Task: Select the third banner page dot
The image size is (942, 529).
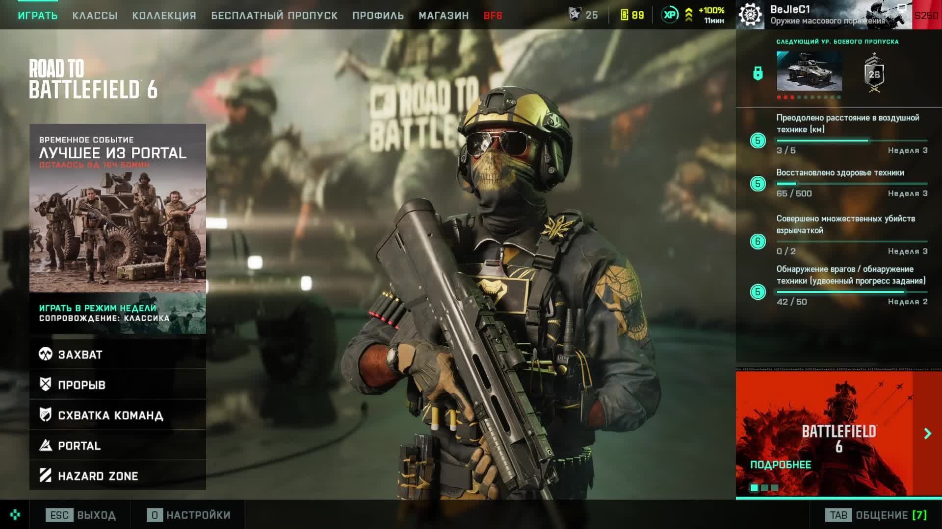Action: point(775,488)
